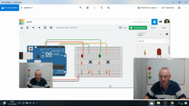Redo action in Tinkercad
This screenshot has width=189, height=106.
pyautogui.click(x=39, y=28)
